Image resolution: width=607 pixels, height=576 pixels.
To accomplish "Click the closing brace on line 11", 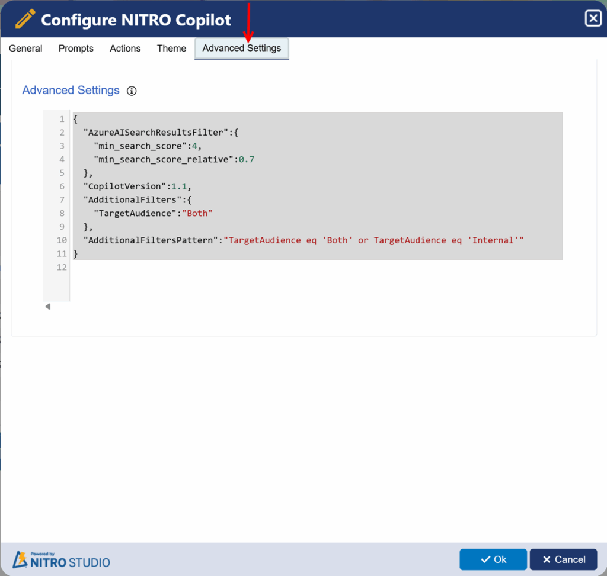I will (75, 253).
